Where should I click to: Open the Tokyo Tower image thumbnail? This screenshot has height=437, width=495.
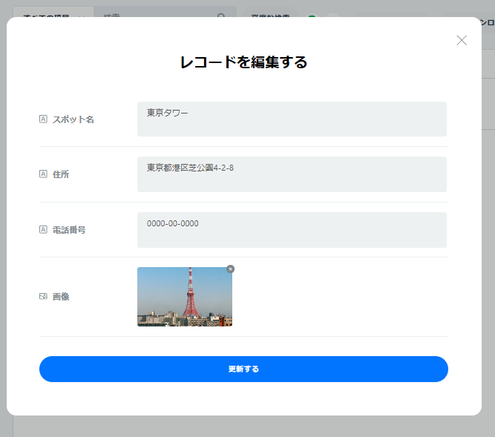pos(185,297)
